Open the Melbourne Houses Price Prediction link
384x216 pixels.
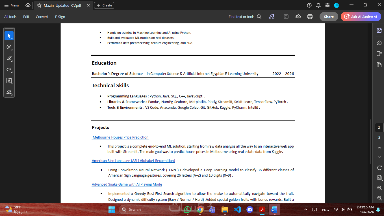coord(120,137)
